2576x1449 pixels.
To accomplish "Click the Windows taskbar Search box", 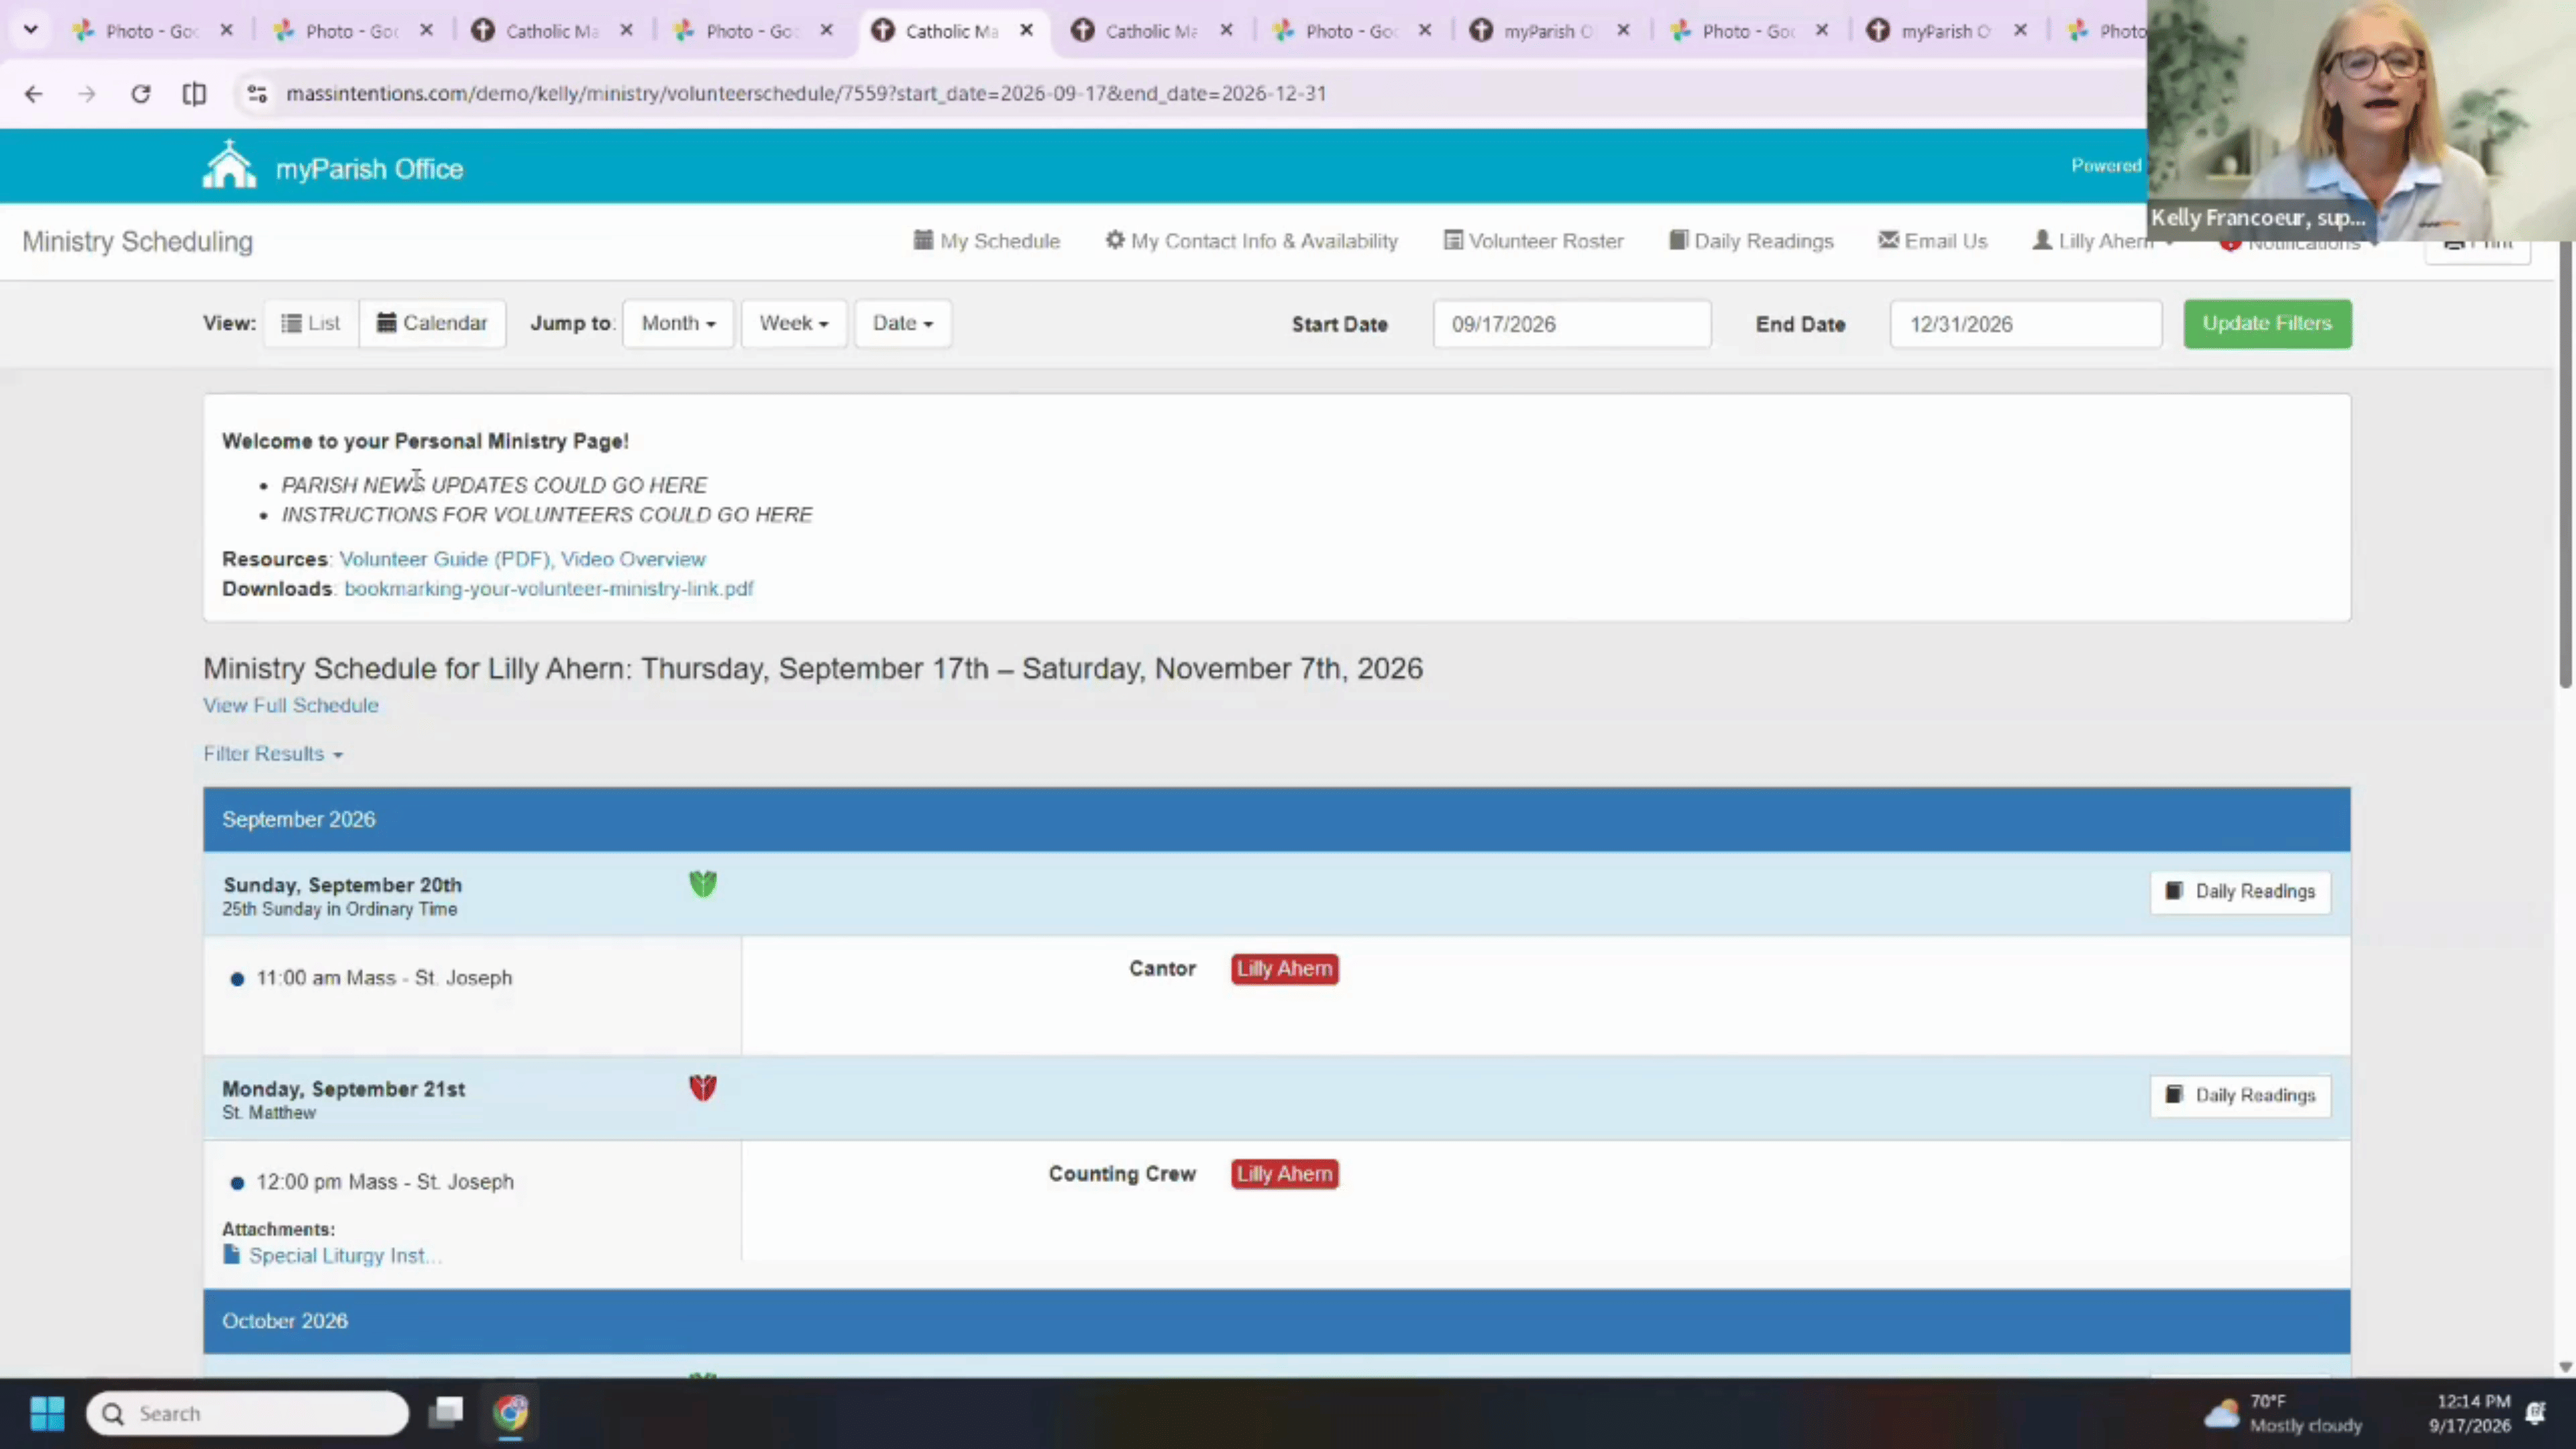I will pyautogui.click(x=247, y=1413).
